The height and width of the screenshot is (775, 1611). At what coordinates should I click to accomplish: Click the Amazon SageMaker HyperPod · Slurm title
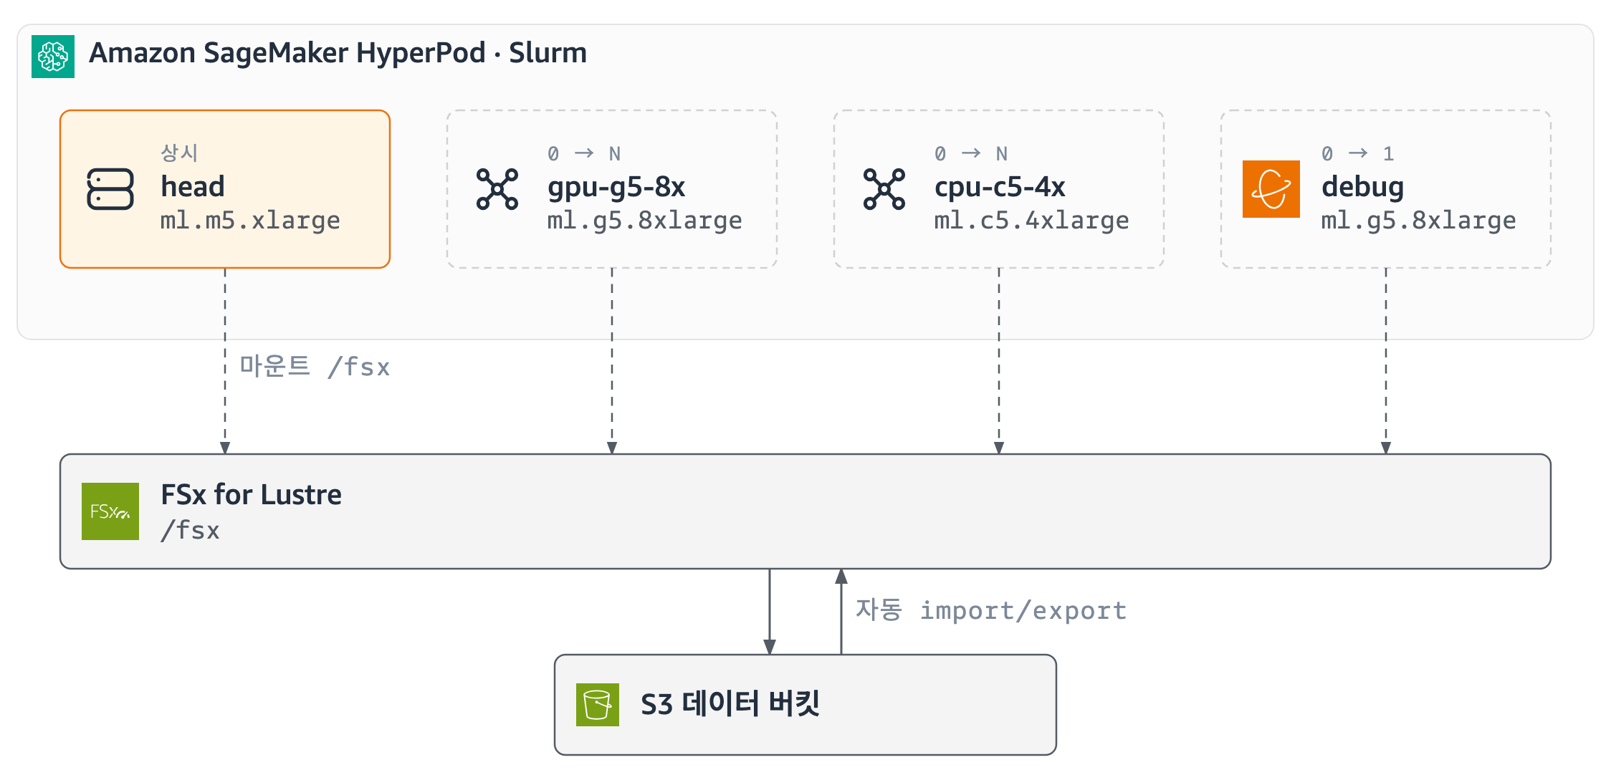pos(338,53)
